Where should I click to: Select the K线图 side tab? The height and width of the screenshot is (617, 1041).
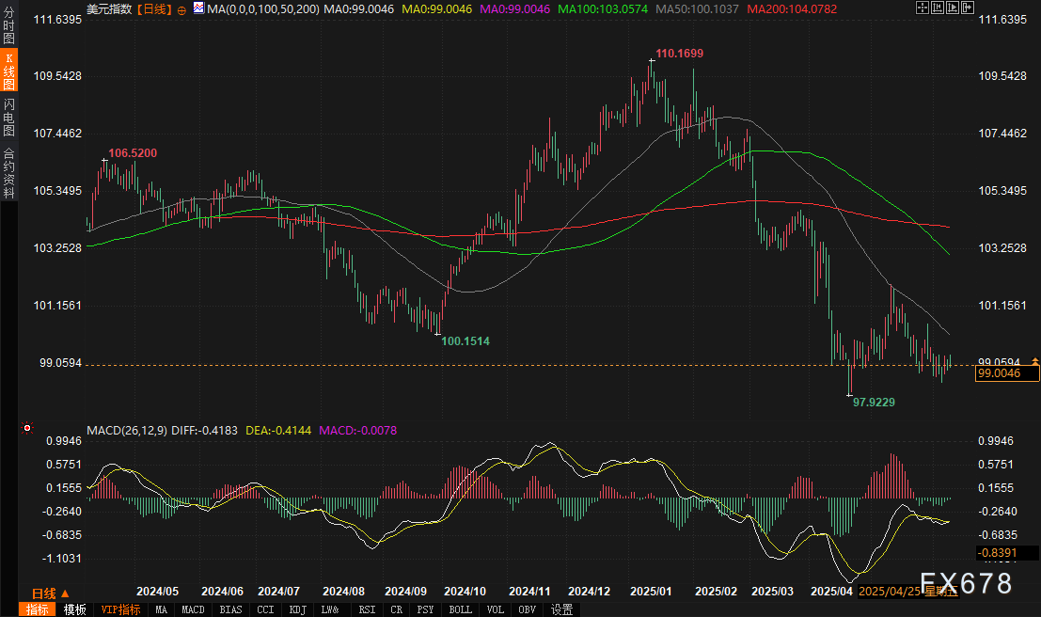[8, 71]
